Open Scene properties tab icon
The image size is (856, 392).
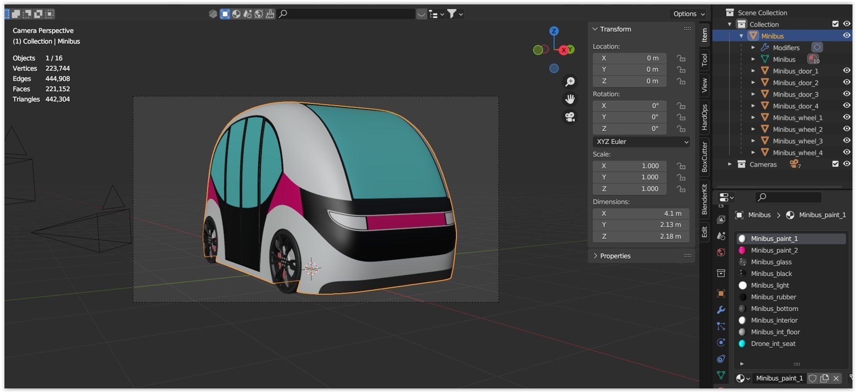click(721, 236)
